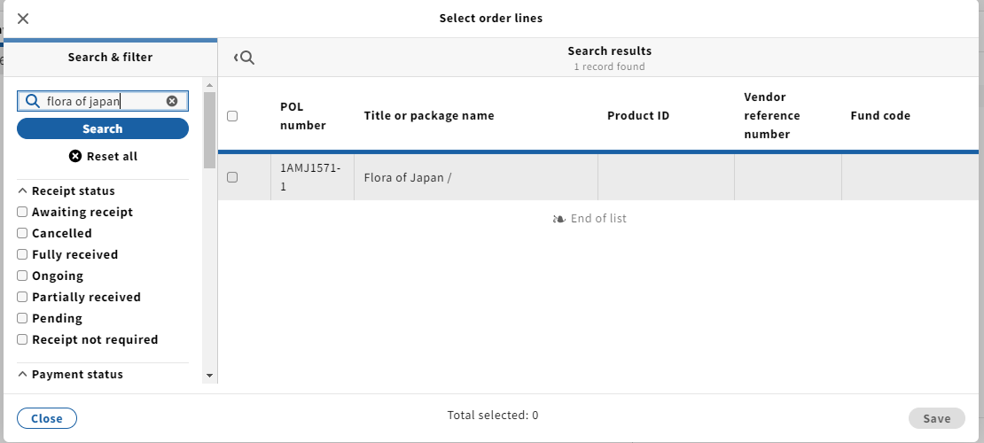Open POL 1AMJ1571-1 row

tap(598, 177)
